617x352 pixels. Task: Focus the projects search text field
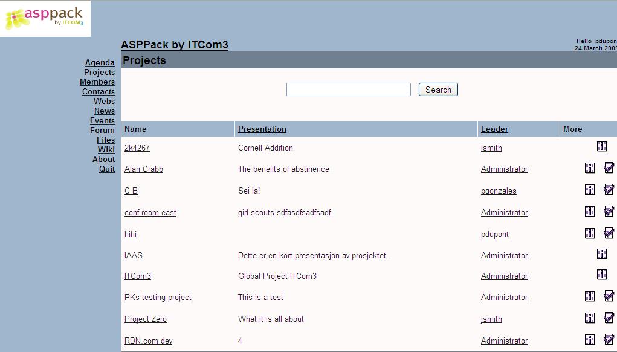click(x=348, y=90)
